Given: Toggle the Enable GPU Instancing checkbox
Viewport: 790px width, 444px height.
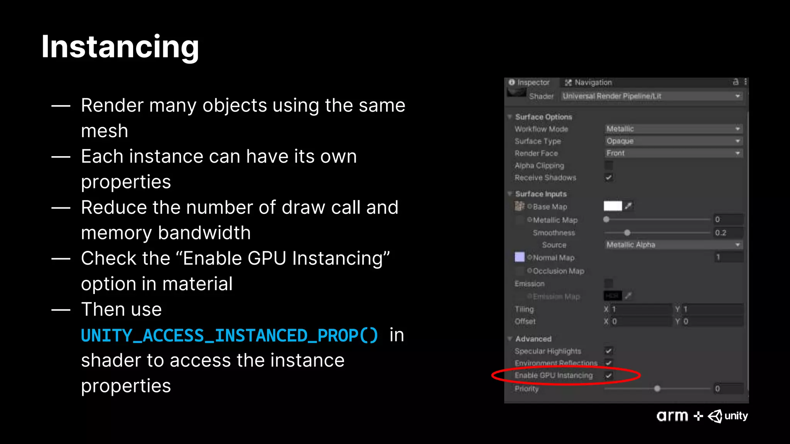Looking at the screenshot, I should (x=609, y=375).
